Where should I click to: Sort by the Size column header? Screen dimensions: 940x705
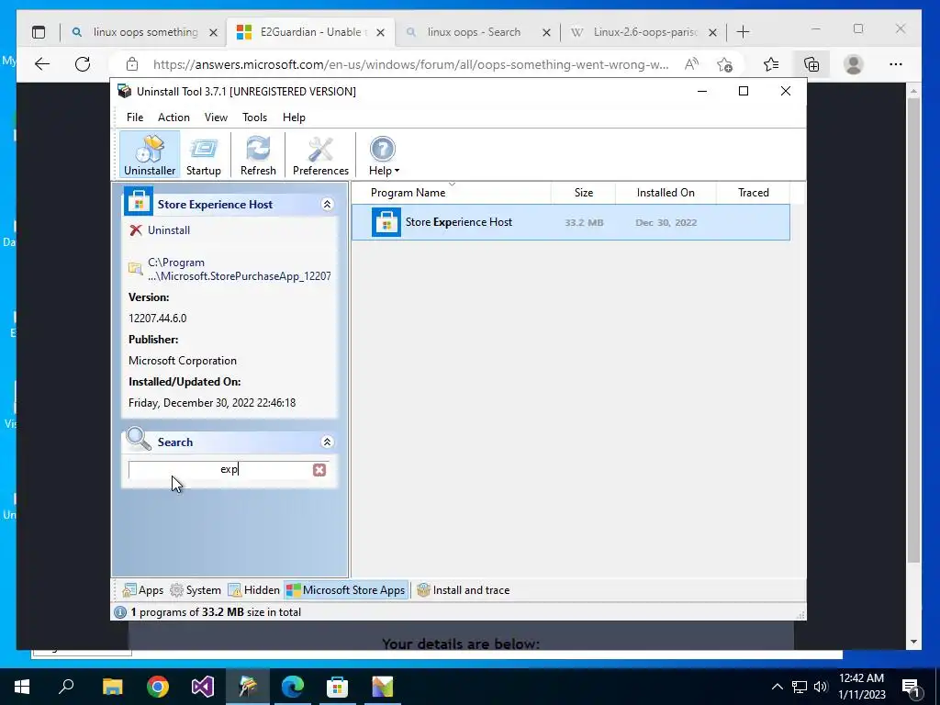click(x=583, y=193)
